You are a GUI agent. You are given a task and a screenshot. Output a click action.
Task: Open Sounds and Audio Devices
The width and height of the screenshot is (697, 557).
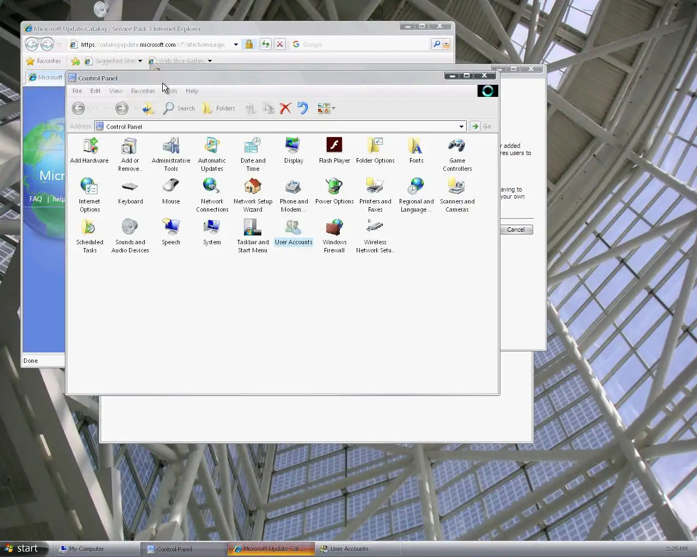(130, 236)
